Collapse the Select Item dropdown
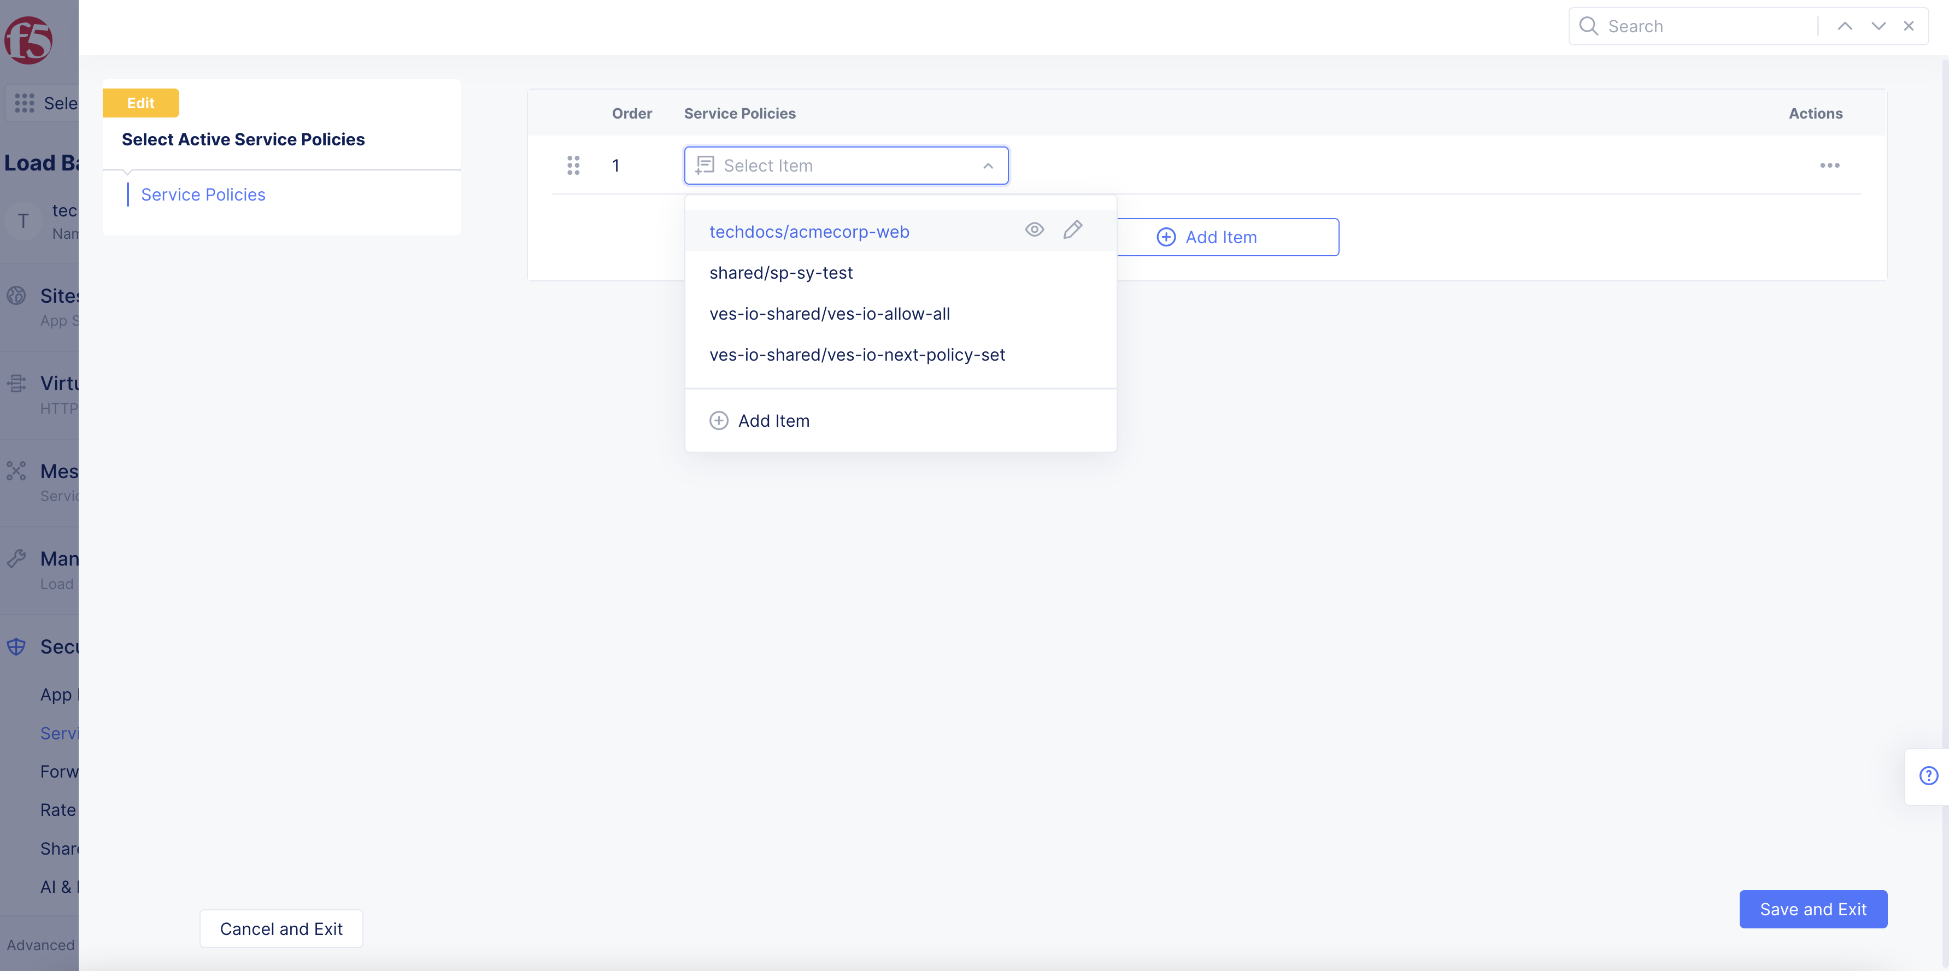 988,166
